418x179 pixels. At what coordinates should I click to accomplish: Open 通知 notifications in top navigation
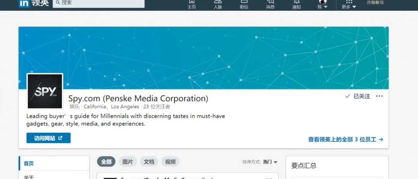296,5
